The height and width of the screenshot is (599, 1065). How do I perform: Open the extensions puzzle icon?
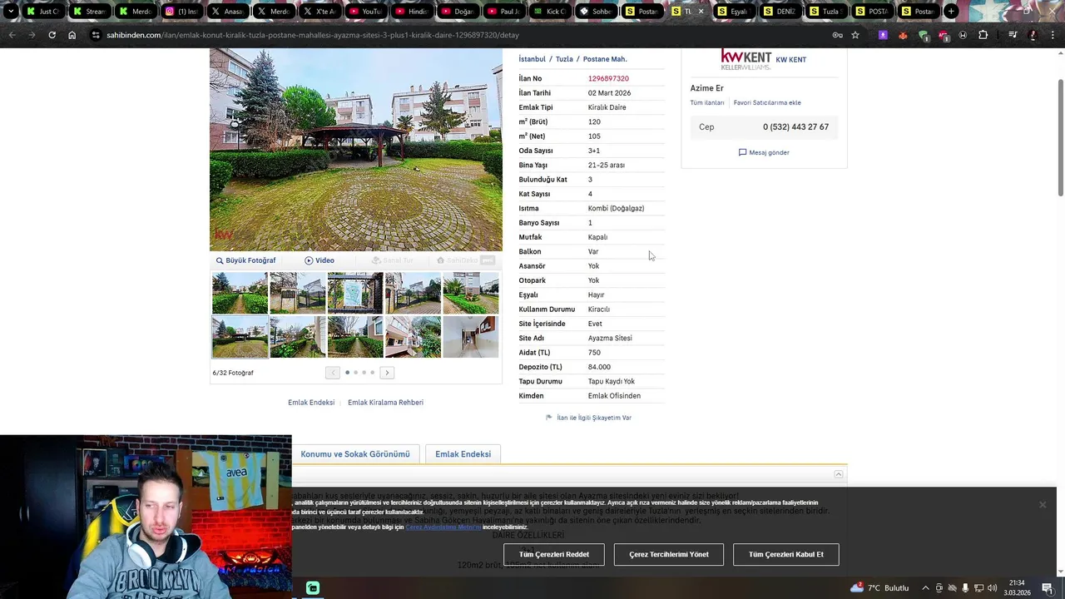(983, 35)
